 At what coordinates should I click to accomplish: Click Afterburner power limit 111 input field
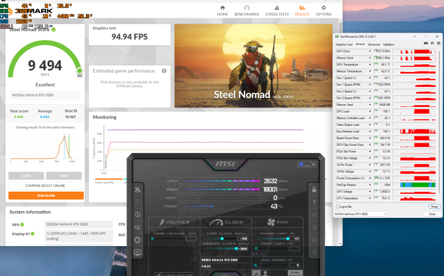tap(295, 239)
